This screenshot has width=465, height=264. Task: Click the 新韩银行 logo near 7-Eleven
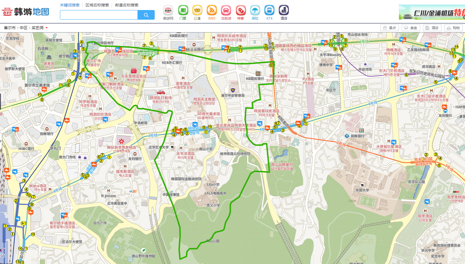pyautogui.click(x=347, y=136)
